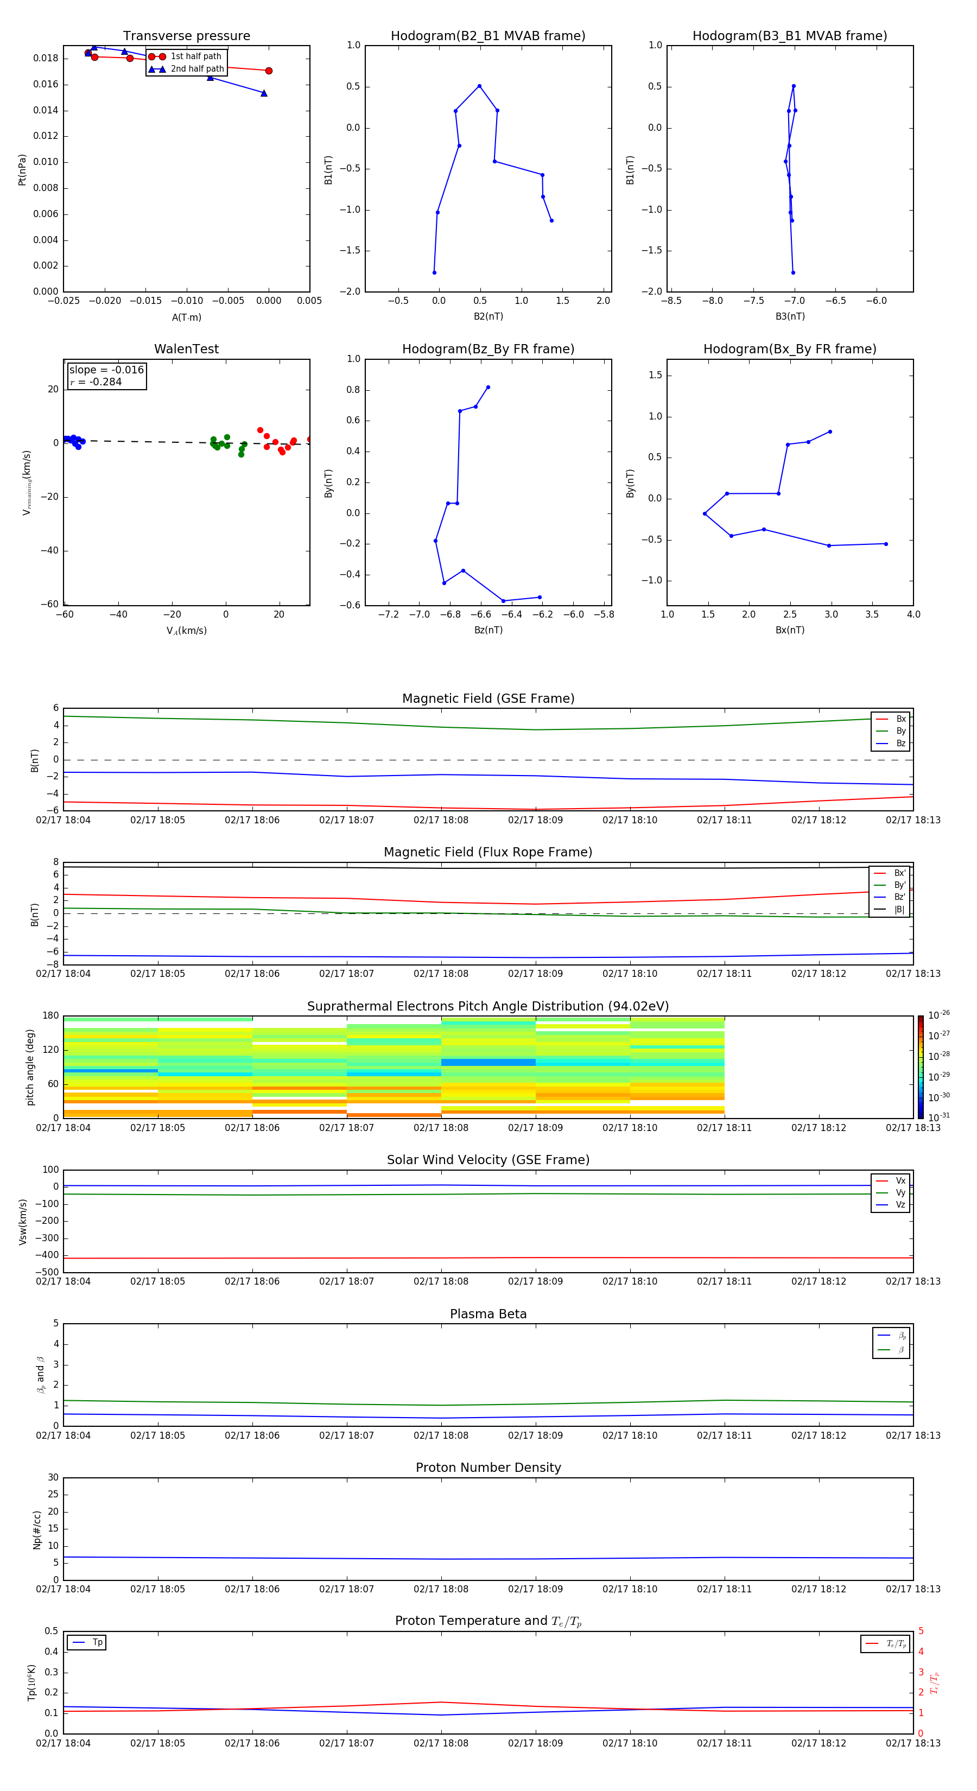Image resolution: width=977 pixels, height=1791 pixels.
Task: Click the β_p entry in Plasma Beta legend
Action: coord(891,1336)
